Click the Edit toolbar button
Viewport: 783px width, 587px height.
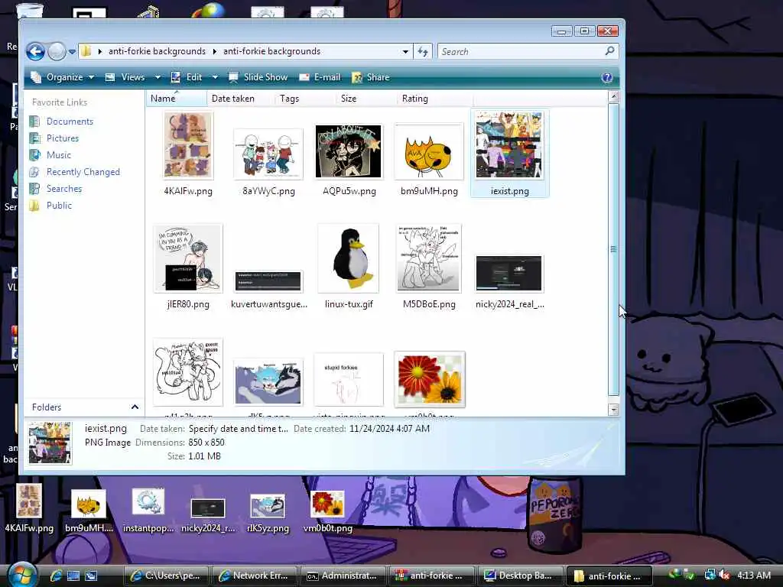click(x=187, y=77)
